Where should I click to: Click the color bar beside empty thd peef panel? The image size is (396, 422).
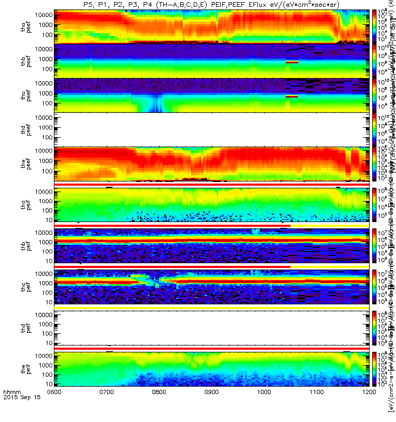click(374, 130)
